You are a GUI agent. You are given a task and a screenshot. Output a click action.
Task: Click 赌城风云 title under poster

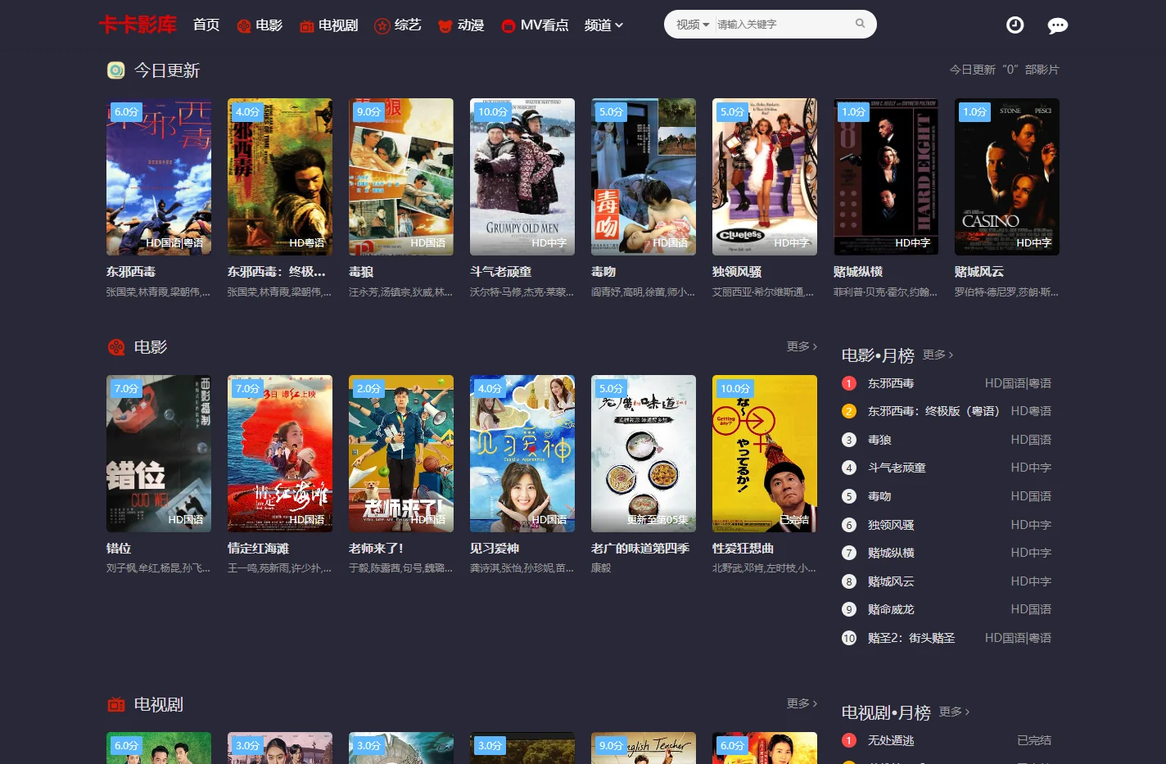979,271
